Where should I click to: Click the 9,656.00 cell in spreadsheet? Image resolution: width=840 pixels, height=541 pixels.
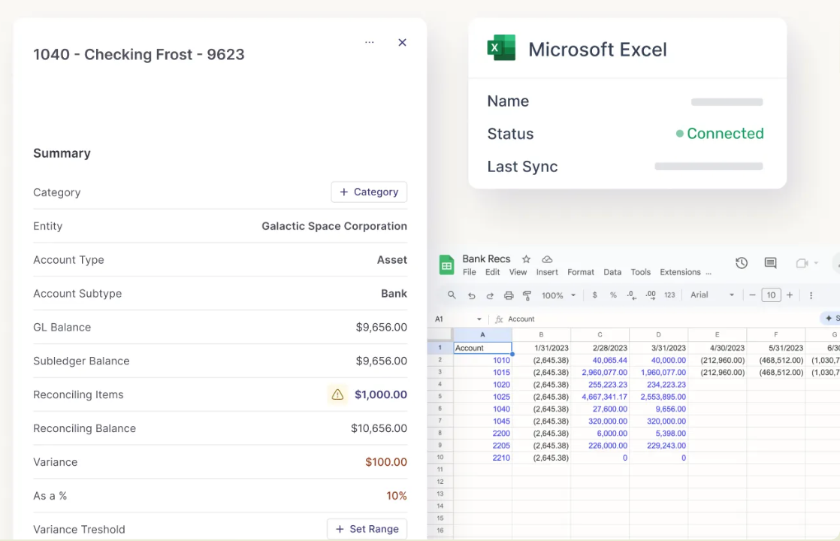[659, 410]
